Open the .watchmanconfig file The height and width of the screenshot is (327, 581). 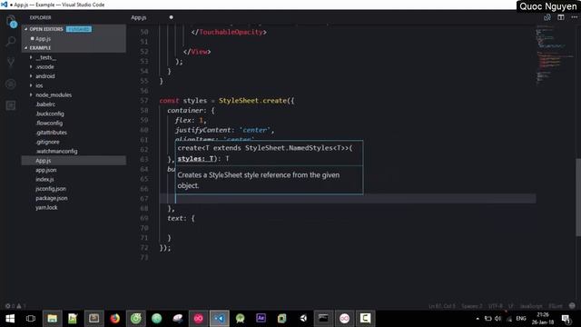56,152
